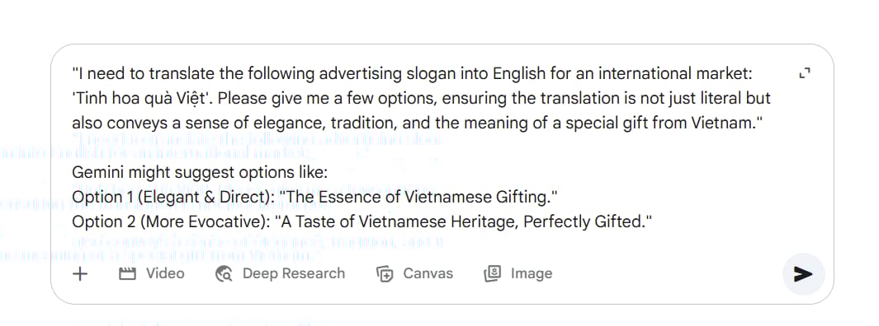Place cursor after 'special gift from Vietnam.'
The height and width of the screenshot is (326, 879).
click(x=758, y=123)
